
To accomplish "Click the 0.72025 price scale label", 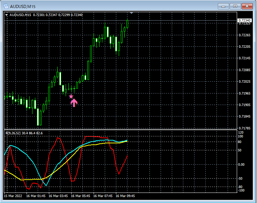I will coord(244,81).
